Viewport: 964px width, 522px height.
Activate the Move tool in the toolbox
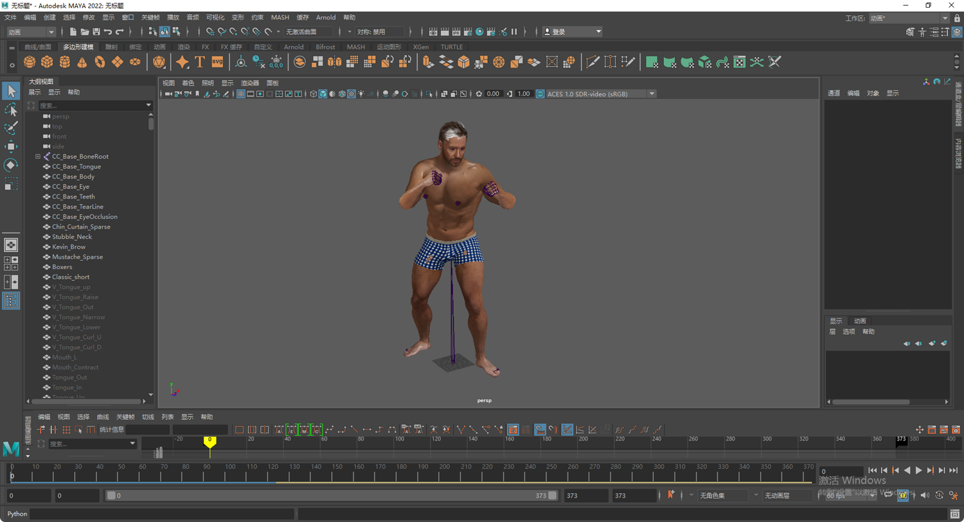pos(11,146)
